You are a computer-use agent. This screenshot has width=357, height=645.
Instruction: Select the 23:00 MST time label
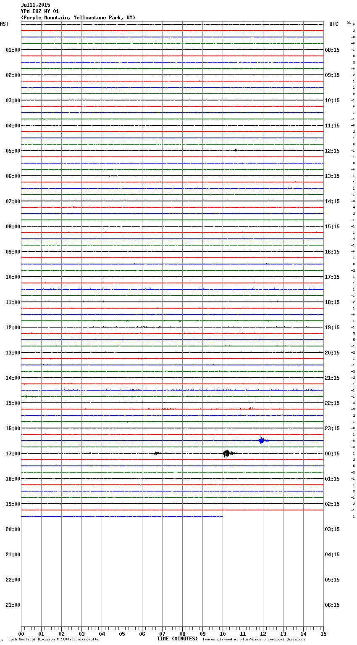[13, 605]
